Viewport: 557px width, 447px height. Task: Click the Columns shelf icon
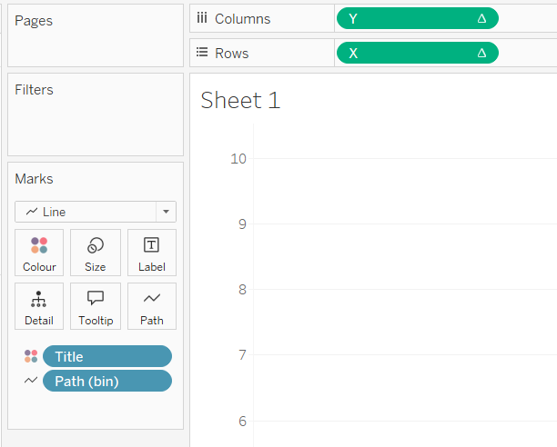click(x=202, y=18)
